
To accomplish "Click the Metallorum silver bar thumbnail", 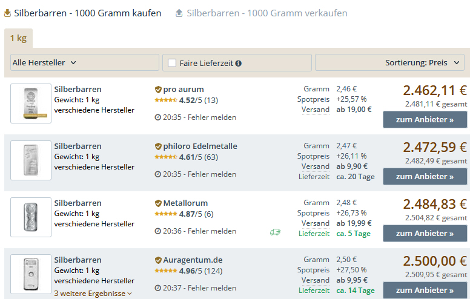I will click(x=31, y=217).
